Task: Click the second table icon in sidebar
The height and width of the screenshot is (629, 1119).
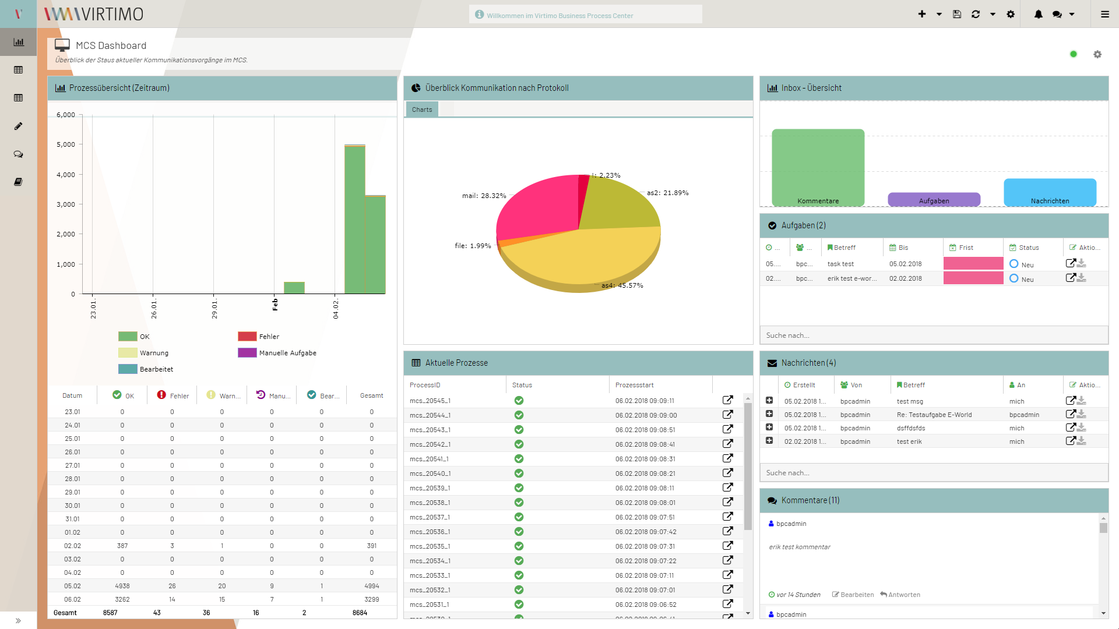Action: tap(19, 98)
